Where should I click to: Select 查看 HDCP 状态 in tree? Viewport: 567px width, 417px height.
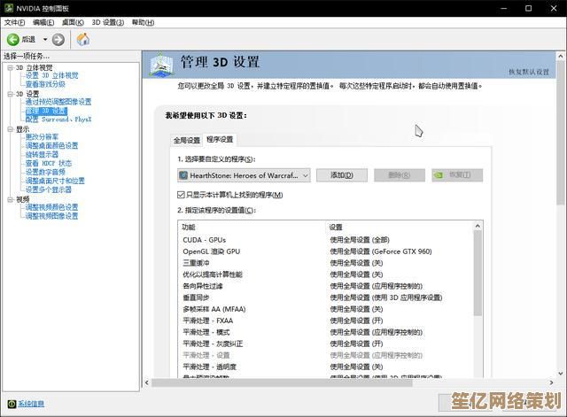click(49, 163)
